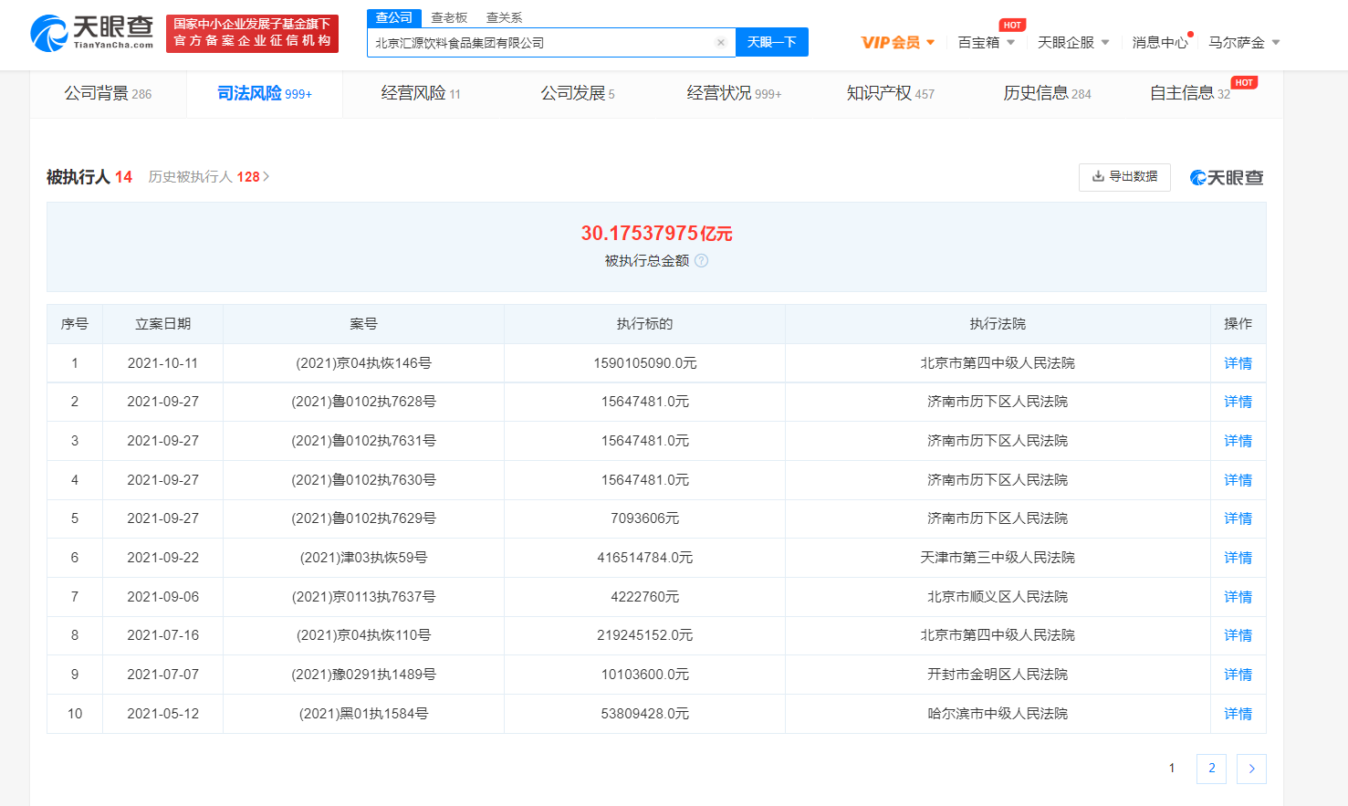This screenshot has height=806, width=1348.
Task: Switch to 自主信息 tab
Action: [x=1190, y=93]
